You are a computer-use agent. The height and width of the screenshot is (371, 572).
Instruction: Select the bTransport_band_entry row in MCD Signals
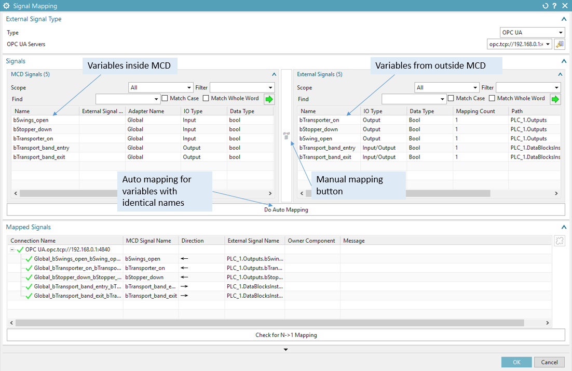pyautogui.click(x=42, y=148)
